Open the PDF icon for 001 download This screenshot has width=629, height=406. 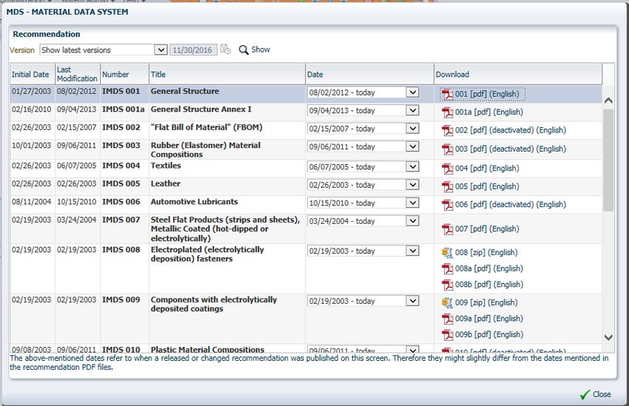447,95
